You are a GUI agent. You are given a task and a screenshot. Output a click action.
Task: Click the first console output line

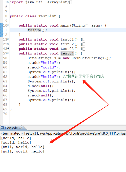point(16,138)
